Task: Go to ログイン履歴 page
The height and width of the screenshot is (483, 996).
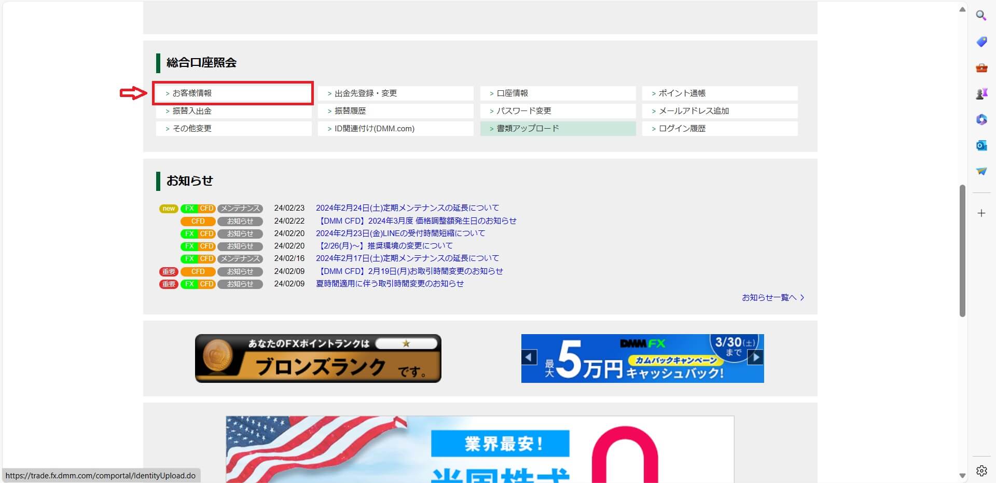Action: point(720,129)
